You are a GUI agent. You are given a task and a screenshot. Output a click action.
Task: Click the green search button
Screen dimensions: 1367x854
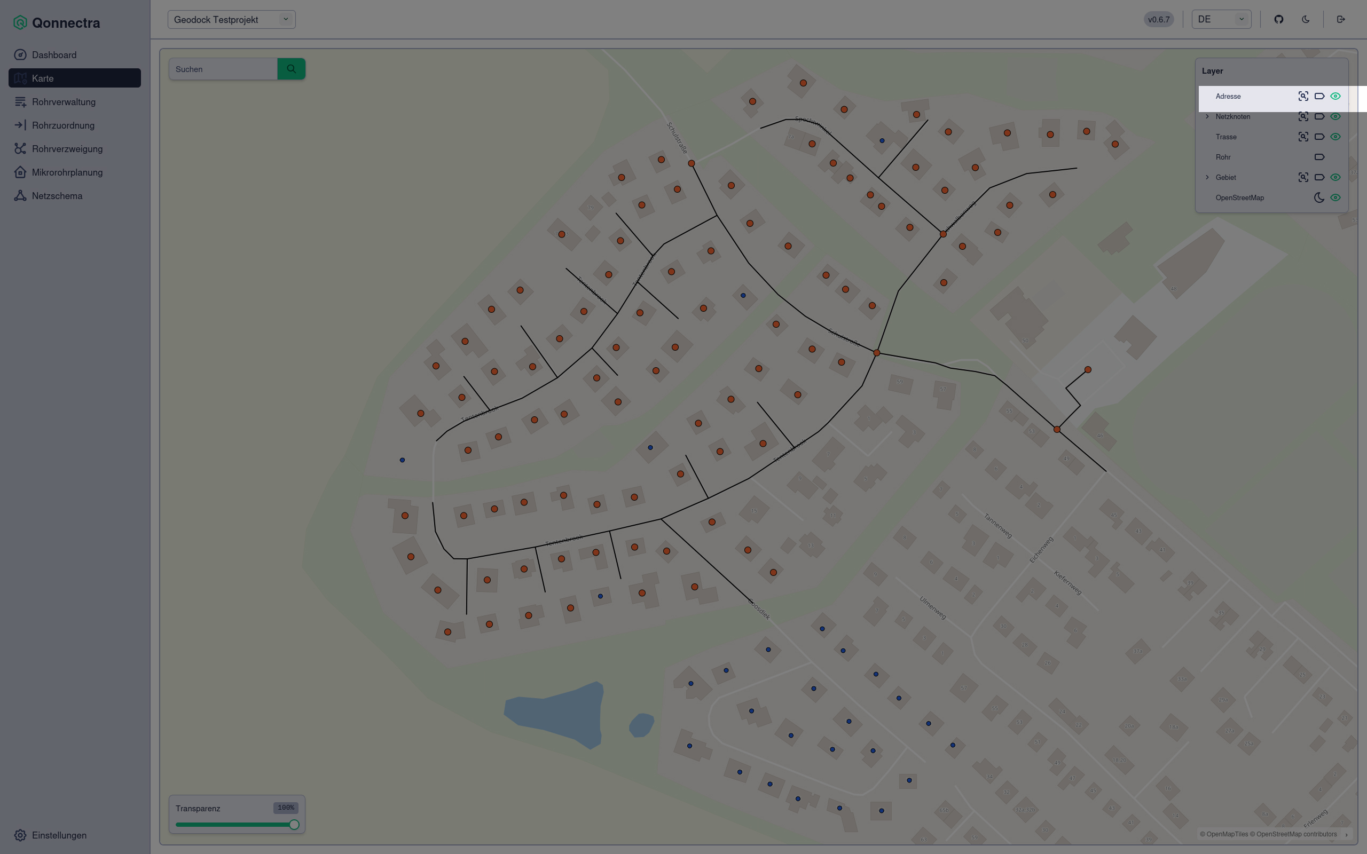(x=291, y=69)
